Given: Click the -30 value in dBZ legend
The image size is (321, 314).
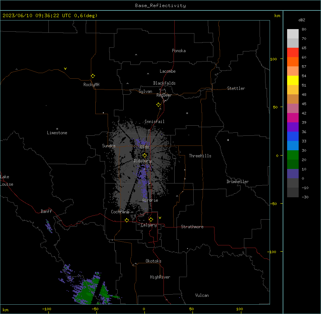Looking at the screenshot, I should point(305,197).
